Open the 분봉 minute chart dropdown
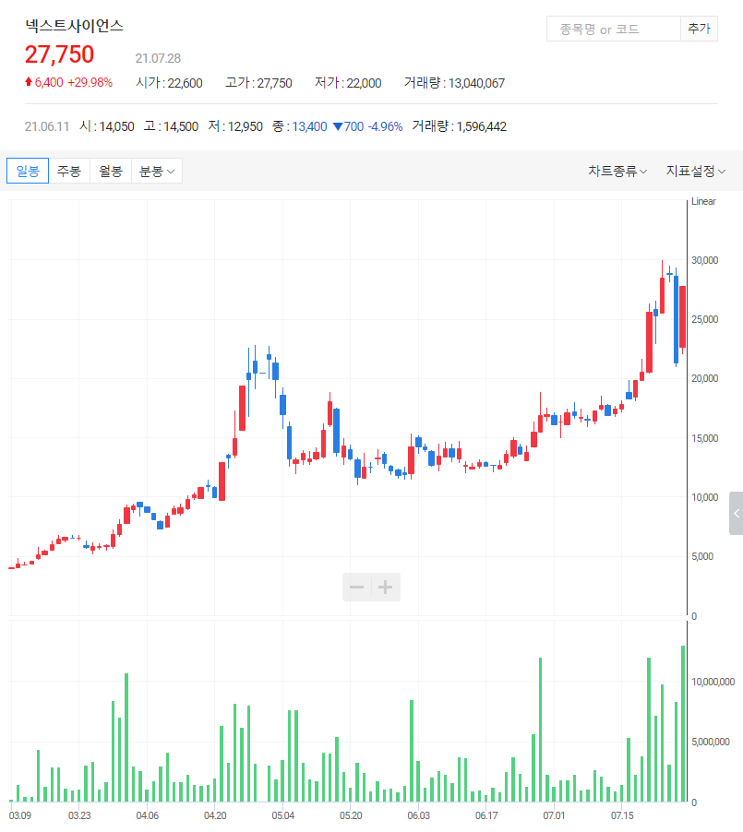This screenshot has width=743, height=832. pos(157,171)
